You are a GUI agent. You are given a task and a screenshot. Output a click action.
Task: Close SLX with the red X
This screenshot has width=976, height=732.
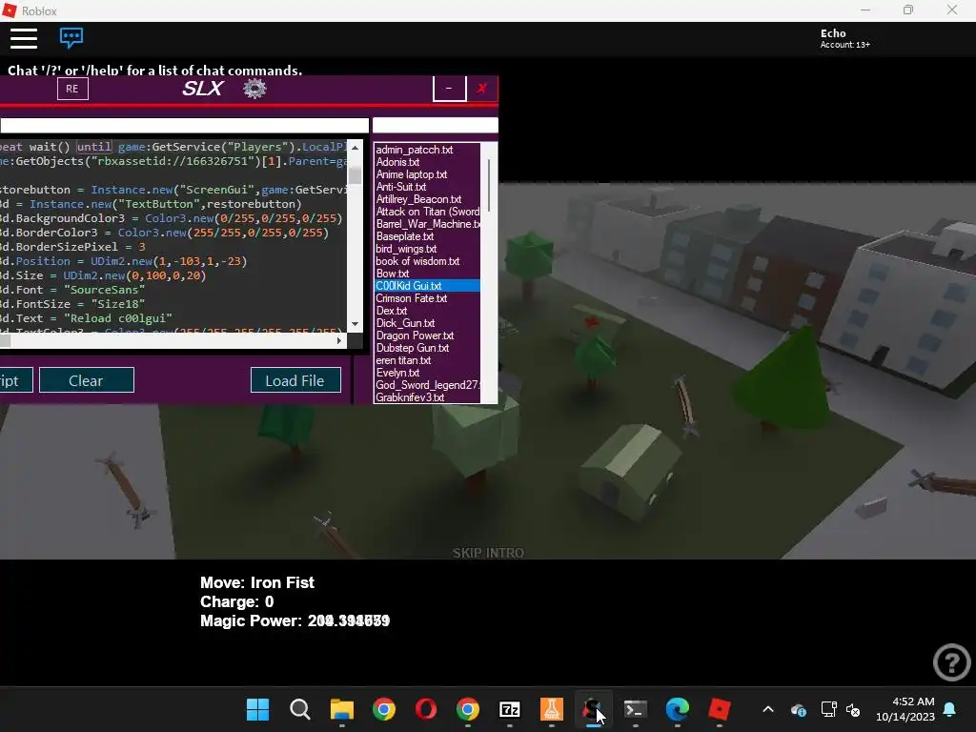click(x=481, y=89)
